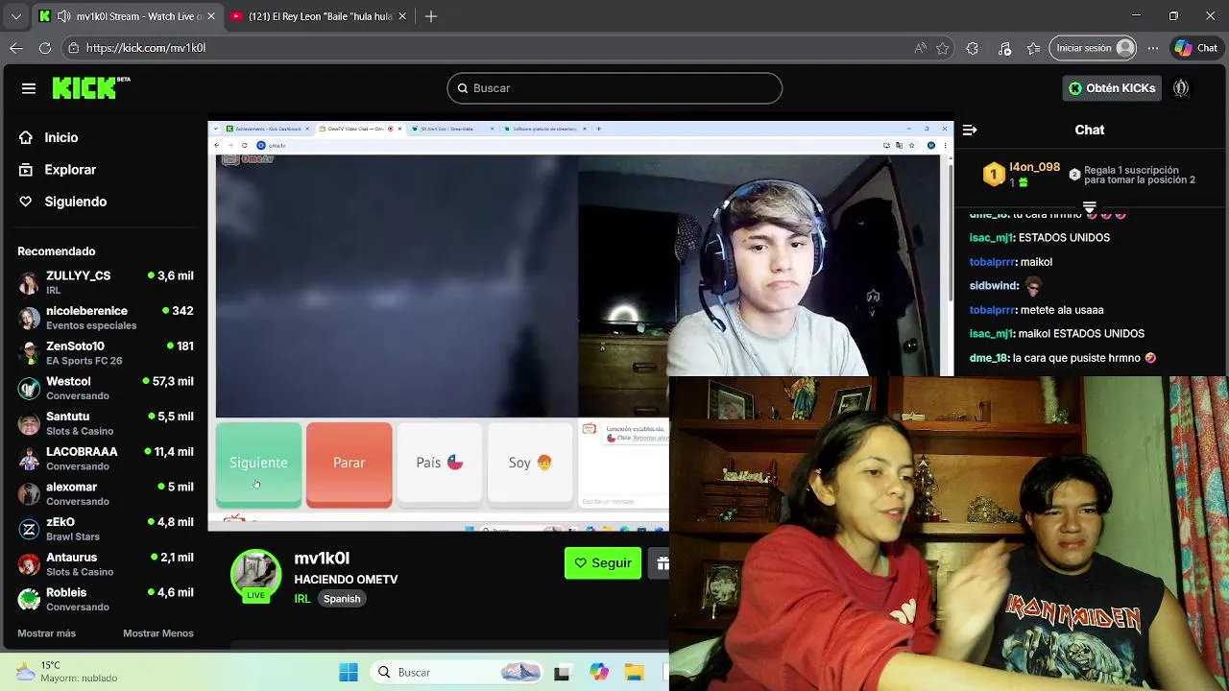
Task: Click Iniciar sesión in browser toolbar
Action: pyautogui.click(x=1094, y=48)
